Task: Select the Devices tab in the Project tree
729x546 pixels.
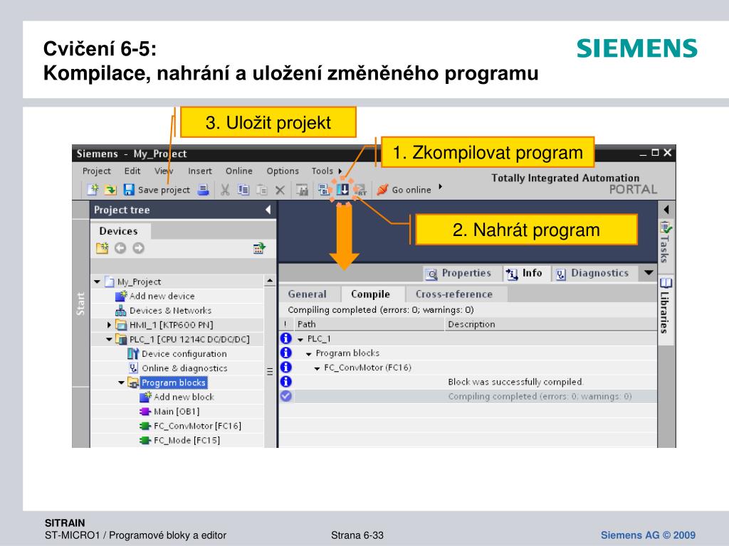Action: [x=118, y=231]
